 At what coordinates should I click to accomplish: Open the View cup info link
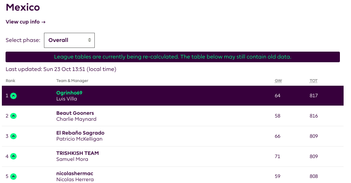point(25,22)
